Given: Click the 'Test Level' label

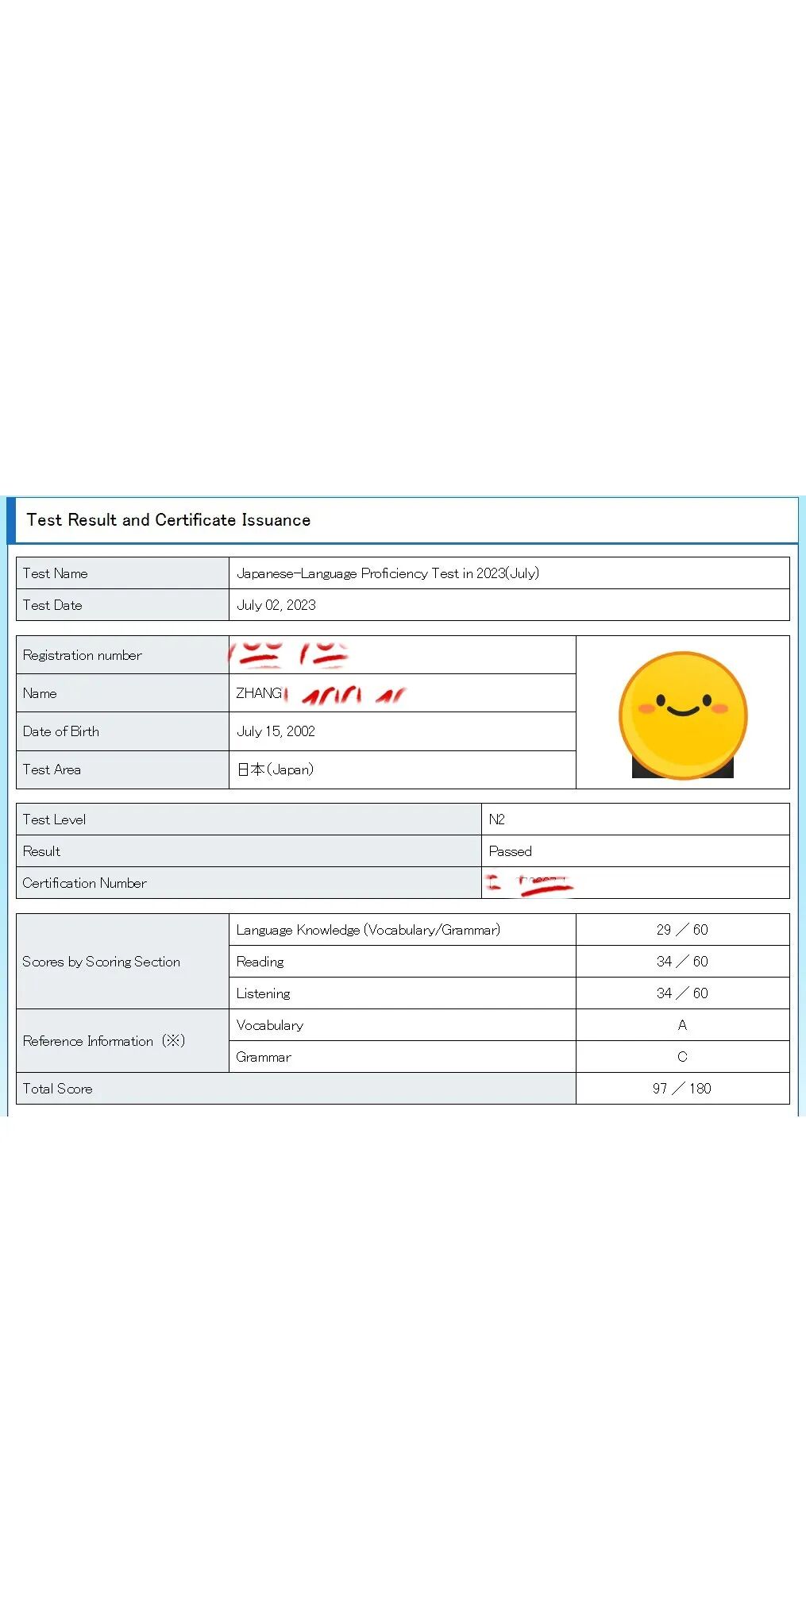Looking at the screenshot, I should 54,819.
